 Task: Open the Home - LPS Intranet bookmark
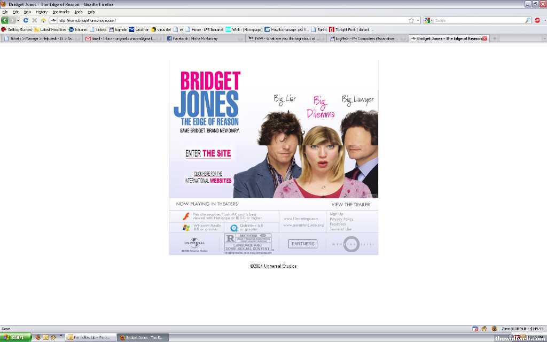point(205,30)
